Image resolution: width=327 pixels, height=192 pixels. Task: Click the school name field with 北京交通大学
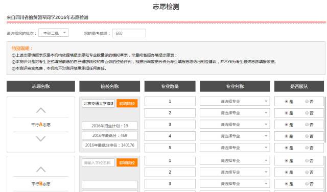point(98,103)
